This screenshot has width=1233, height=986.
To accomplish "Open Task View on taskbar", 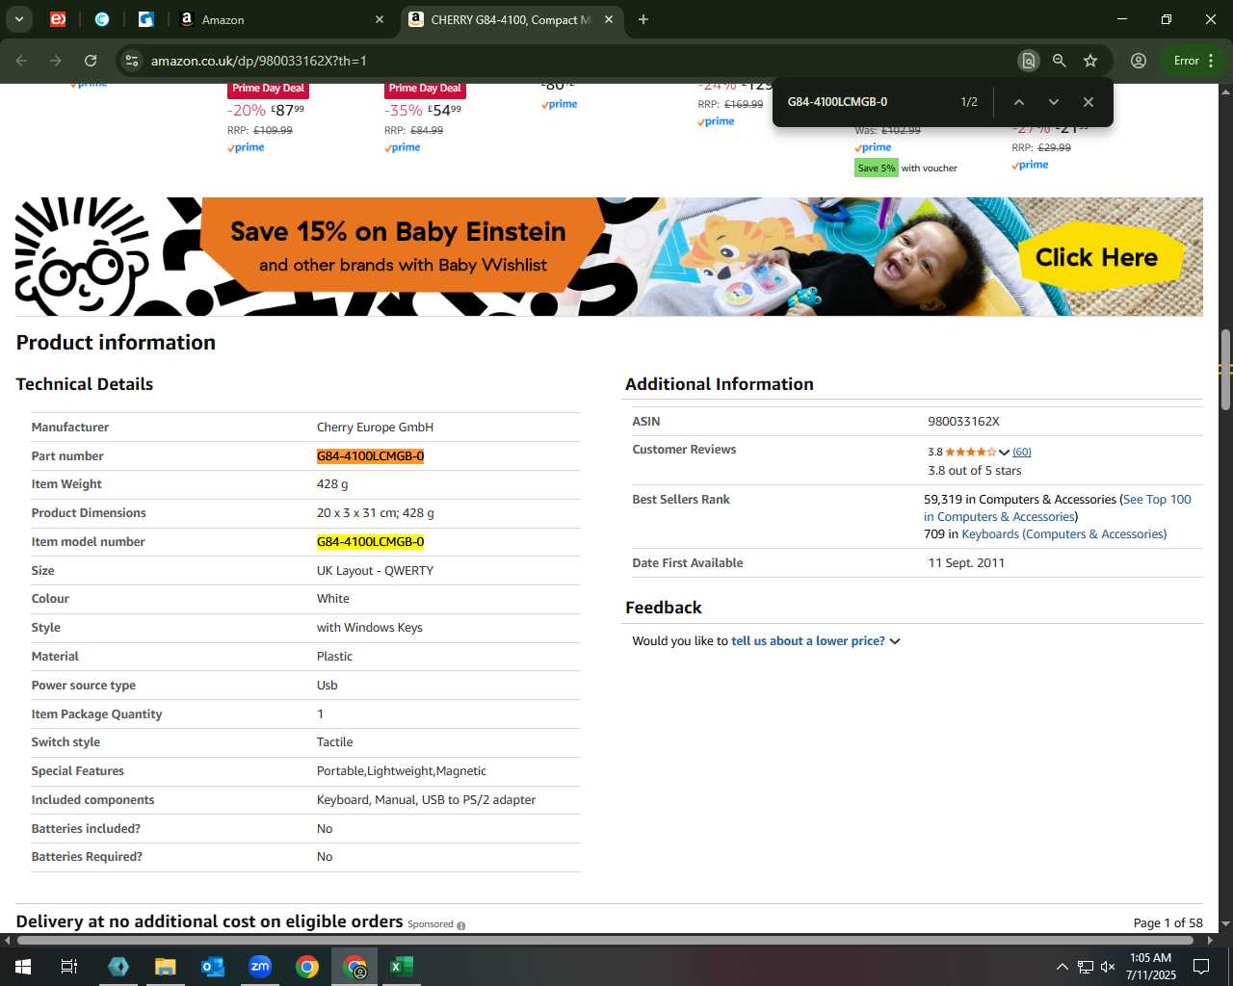I will click(x=69, y=967).
